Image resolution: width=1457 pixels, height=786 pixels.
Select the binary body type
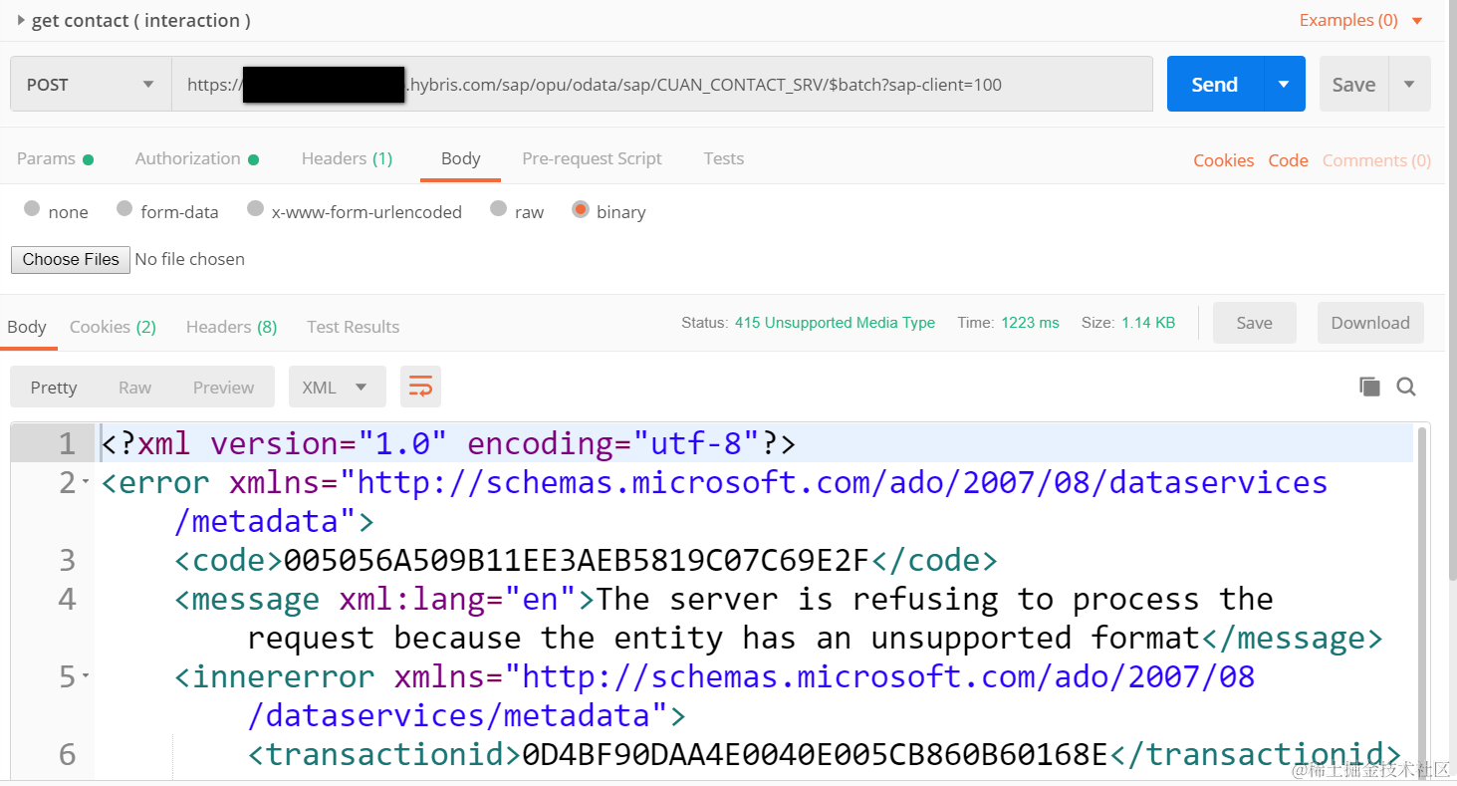click(580, 209)
